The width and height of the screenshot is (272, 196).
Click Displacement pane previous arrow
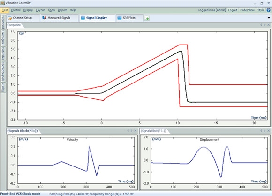coord(261,131)
